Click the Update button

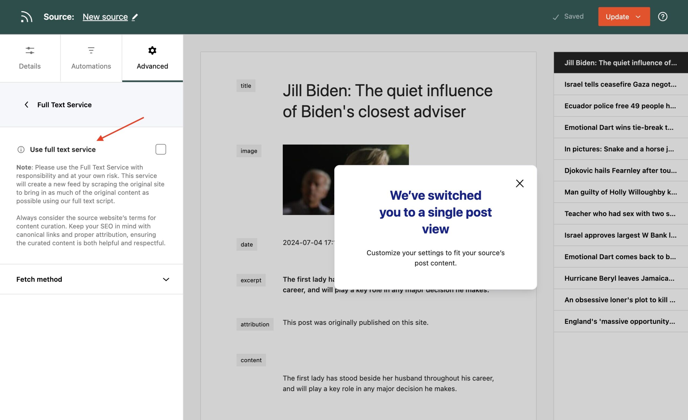pyautogui.click(x=618, y=16)
